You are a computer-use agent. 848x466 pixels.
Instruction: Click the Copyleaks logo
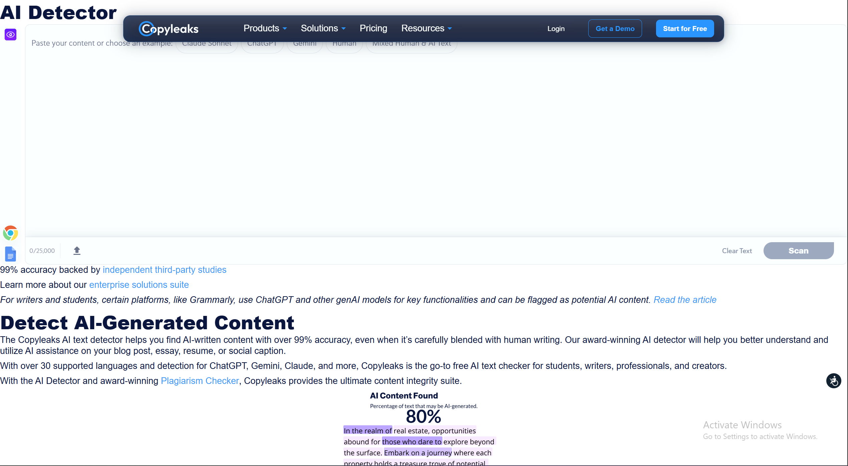pos(169,29)
